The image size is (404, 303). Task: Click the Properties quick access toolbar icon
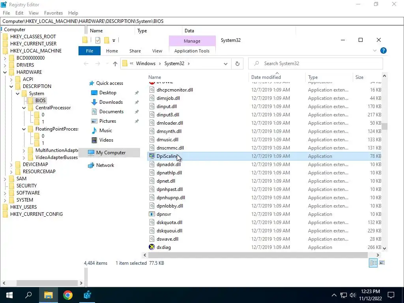[x=98, y=40]
